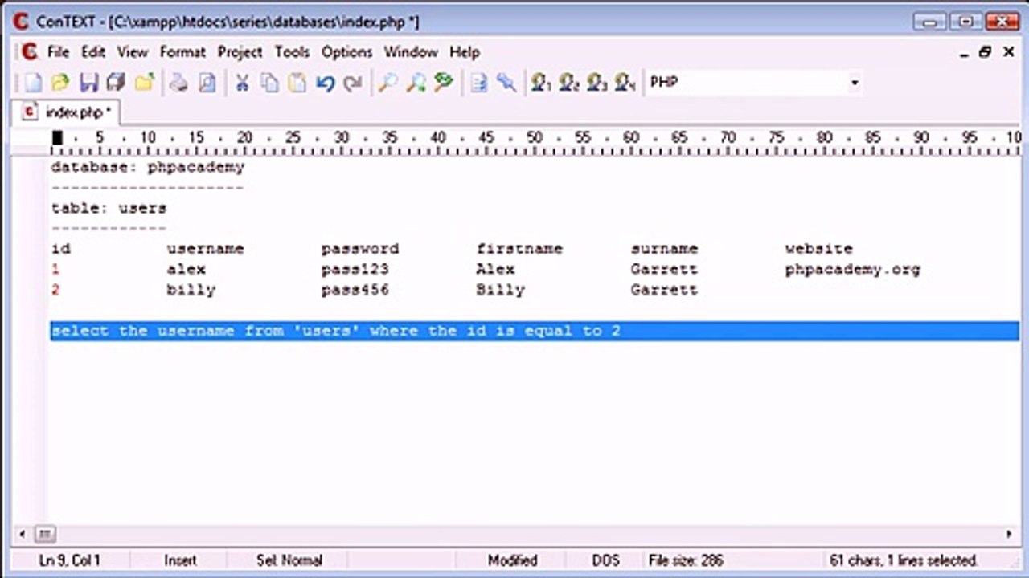Open the Find tool
1029x578 pixels.
click(x=387, y=82)
